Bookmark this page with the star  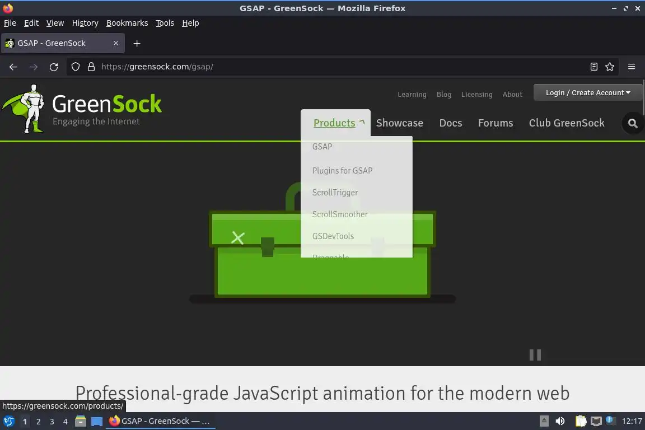(x=610, y=67)
